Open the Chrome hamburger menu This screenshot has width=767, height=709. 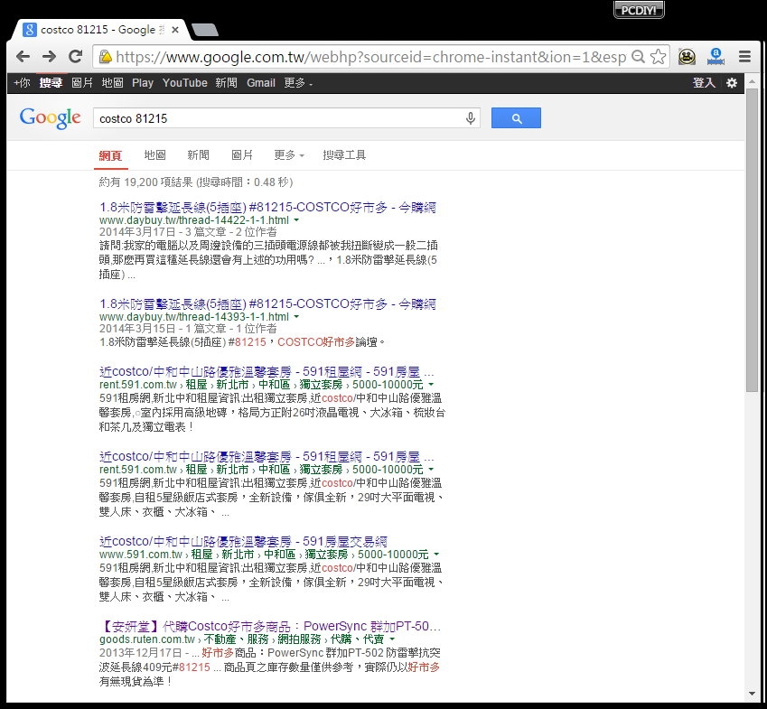pos(744,57)
